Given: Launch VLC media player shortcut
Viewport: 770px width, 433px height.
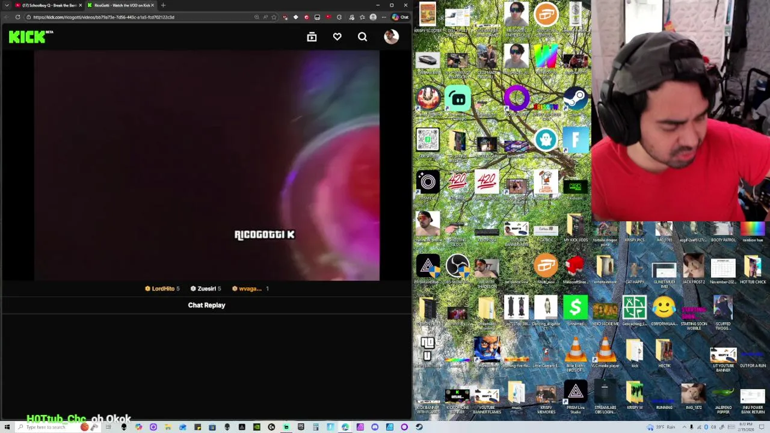Looking at the screenshot, I should [x=605, y=353].
